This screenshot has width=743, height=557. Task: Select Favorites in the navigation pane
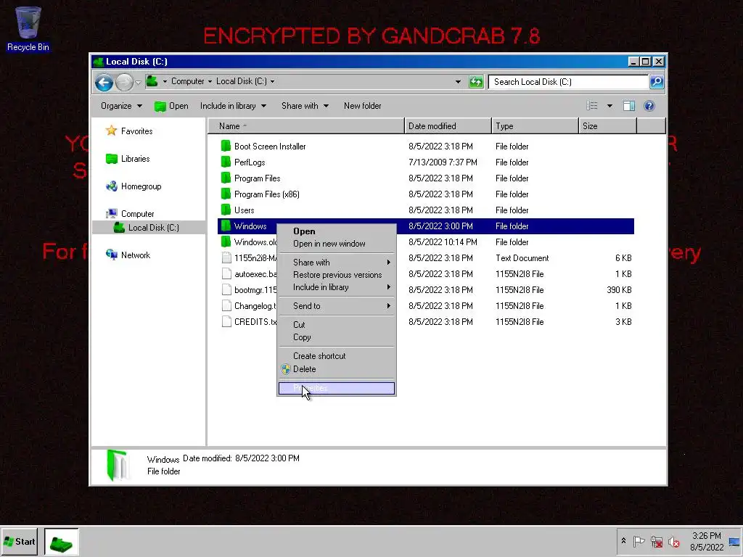[129, 131]
